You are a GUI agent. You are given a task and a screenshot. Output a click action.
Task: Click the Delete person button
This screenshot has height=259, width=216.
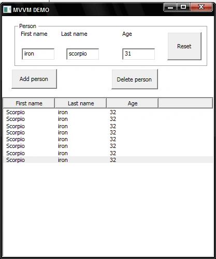(x=135, y=79)
